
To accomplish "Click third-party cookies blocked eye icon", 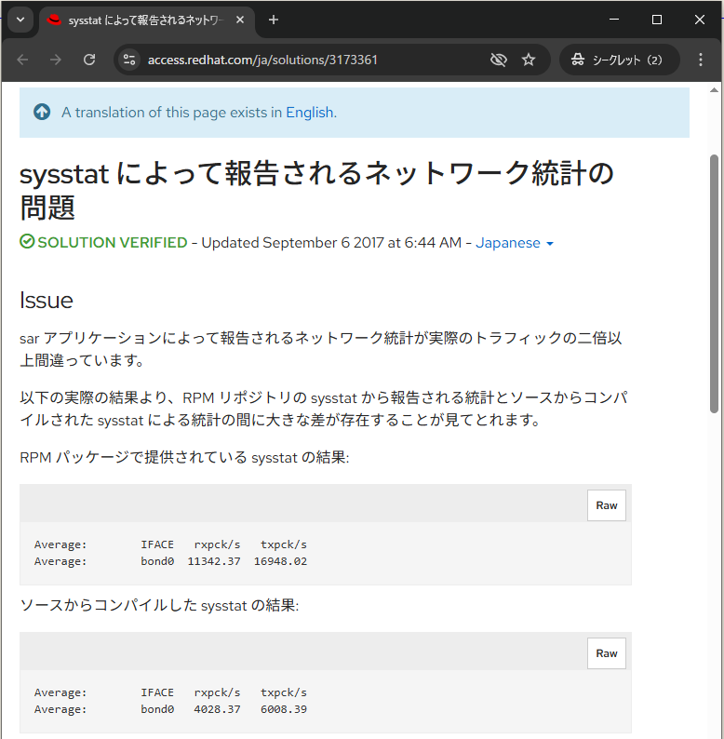I will pos(499,60).
